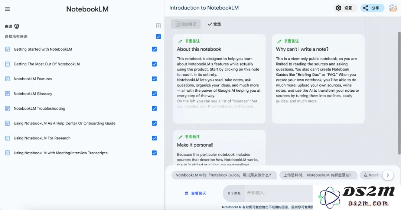Uncheck Help Center Or Onboarding Guide source
The image size is (401, 210).
click(154, 123)
